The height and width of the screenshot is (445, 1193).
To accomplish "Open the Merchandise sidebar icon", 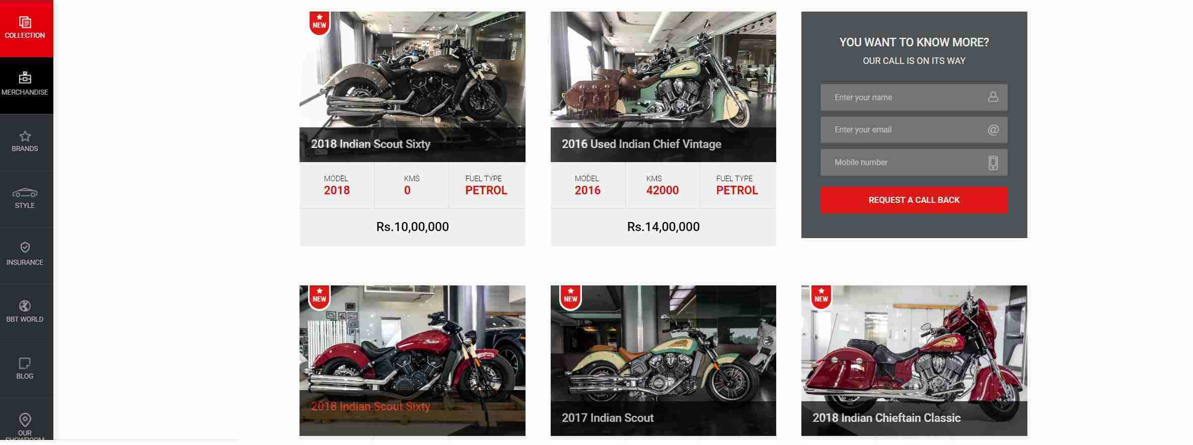I will [25, 78].
